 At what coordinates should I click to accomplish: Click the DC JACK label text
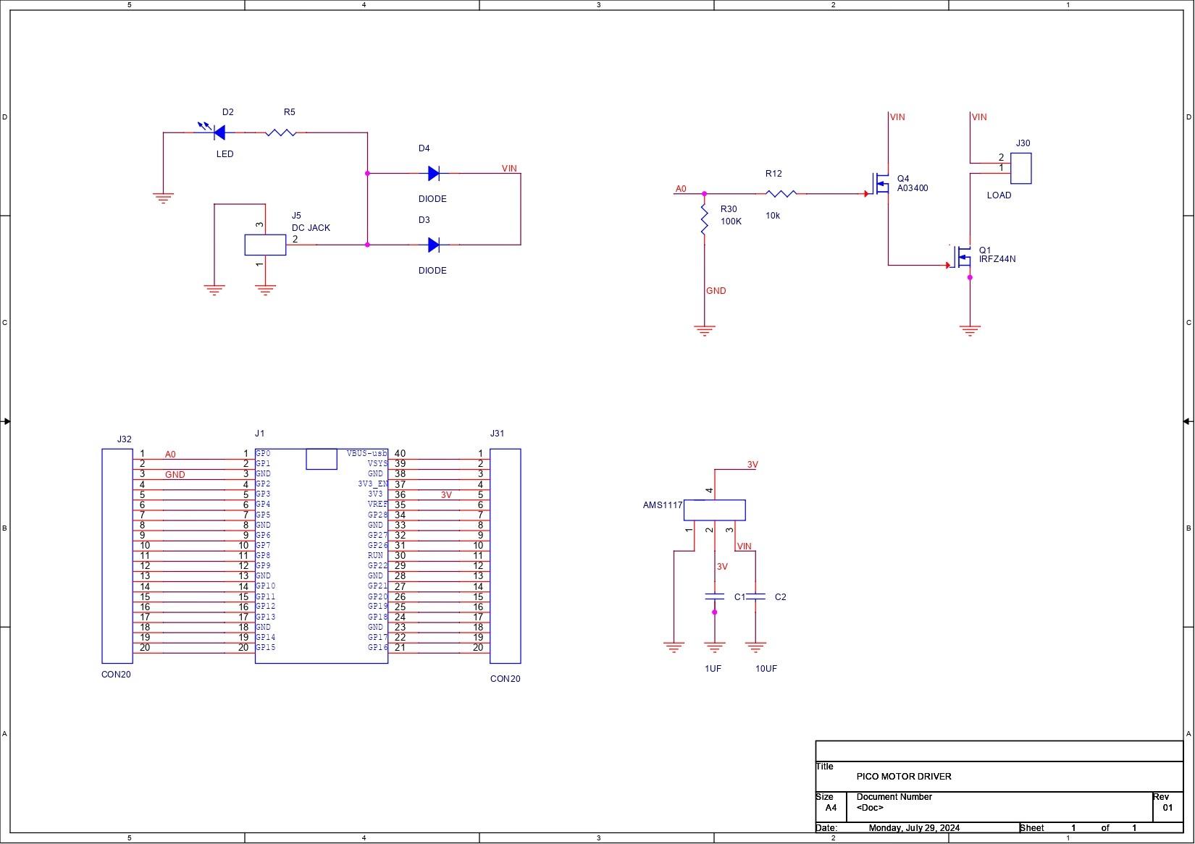(x=311, y=227)
